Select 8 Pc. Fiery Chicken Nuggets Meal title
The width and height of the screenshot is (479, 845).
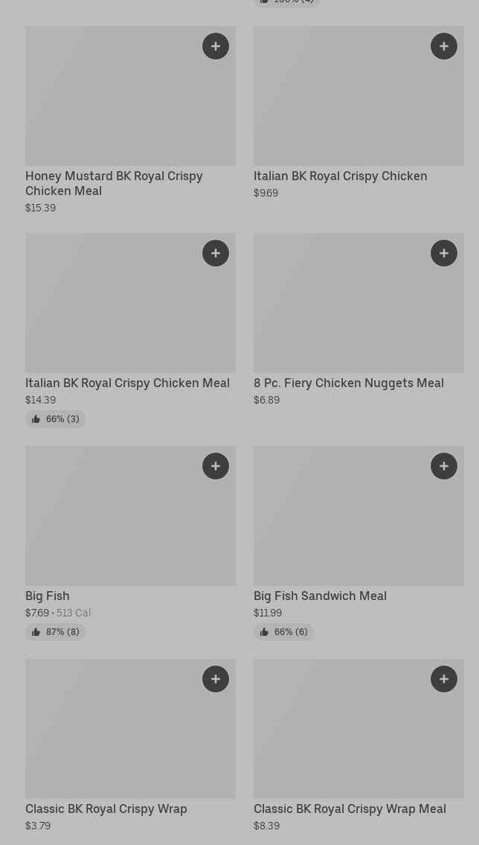pyautogui.click(x=348, y=383)
